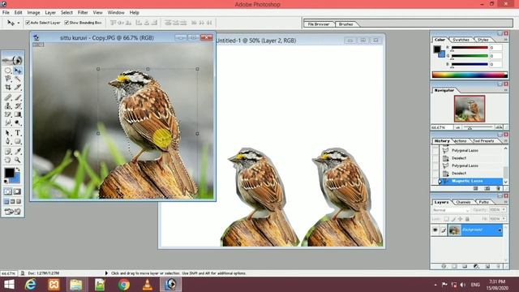Open the Image menu
The width and height of the screenshot is (519, 292).
(33, 13)
